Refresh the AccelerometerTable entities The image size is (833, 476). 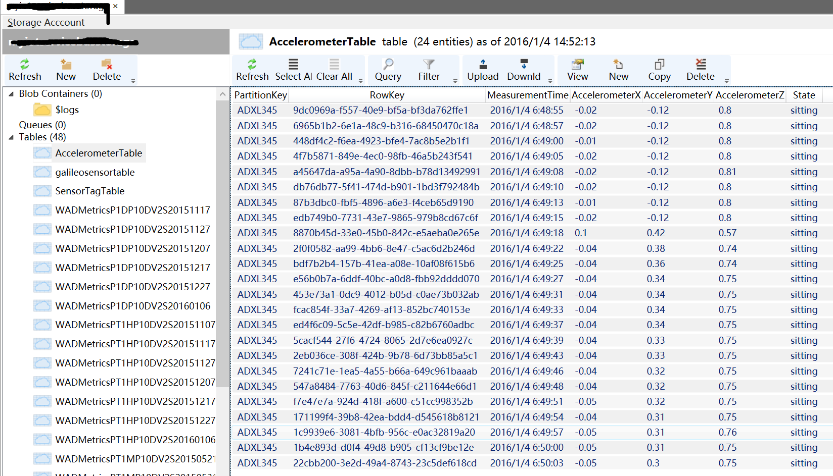pos(252,70)
